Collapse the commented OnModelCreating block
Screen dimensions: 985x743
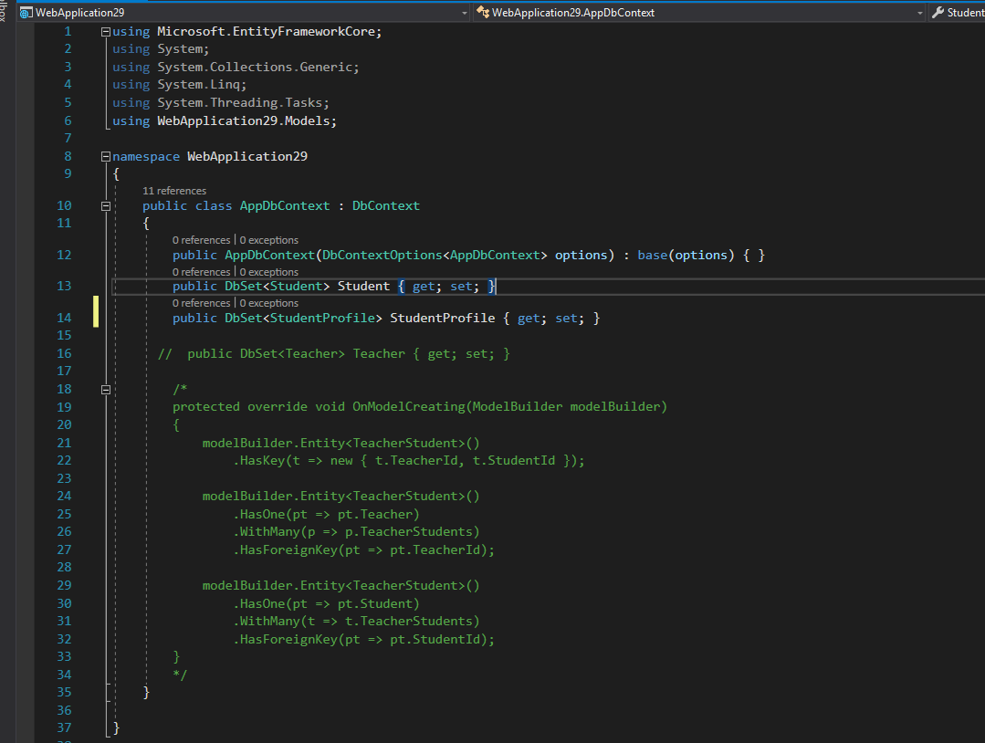pyautogui.click(x=106, y=389)
